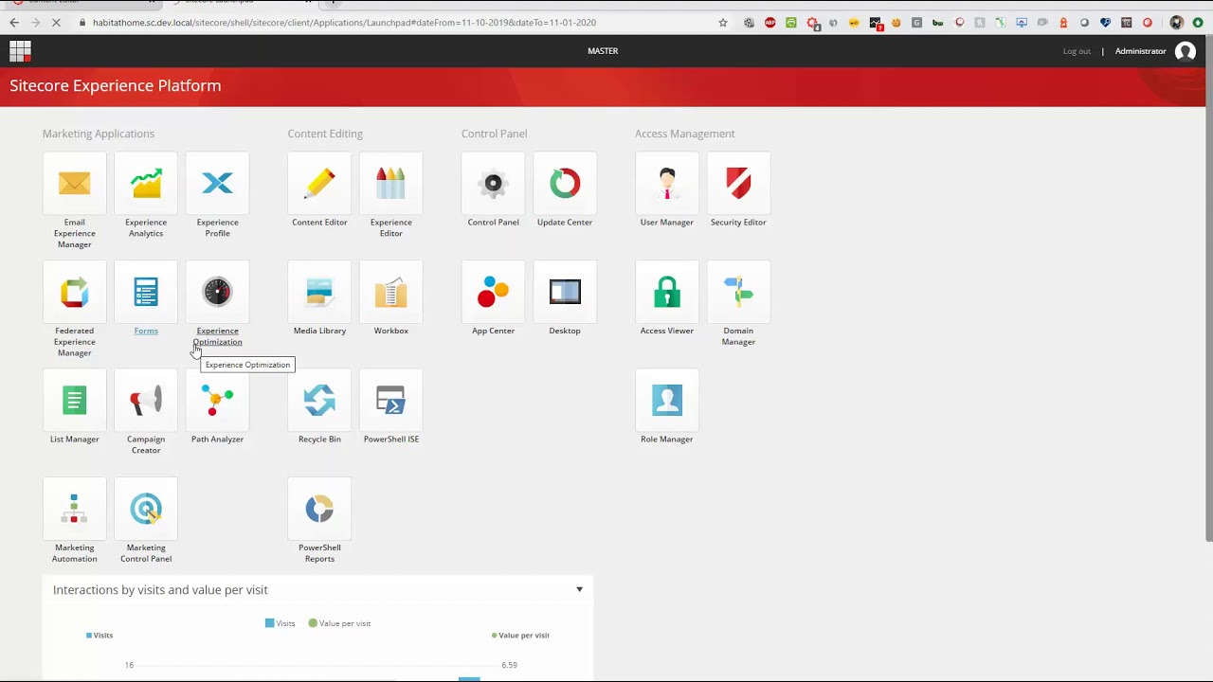1213x682 pixels.
Task: Click the browser back arrow
Action: pyautogui.click(x=13, y=23)
